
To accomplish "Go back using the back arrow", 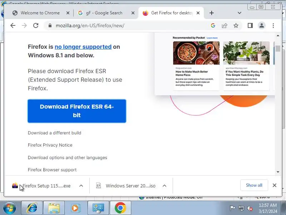I will click(x=13, y=25).
